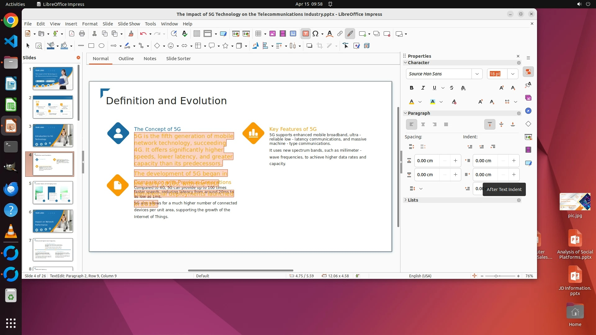Insert a special character with Omega icon
The height and width of the screenshot is (335, 596).
pyautogui.click(x=315, y=34)
